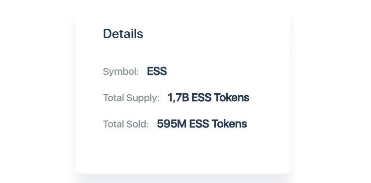Click ESS within the Total Supply value
The height and width of the screenshot is (183, 371).
tap(201, 98)
